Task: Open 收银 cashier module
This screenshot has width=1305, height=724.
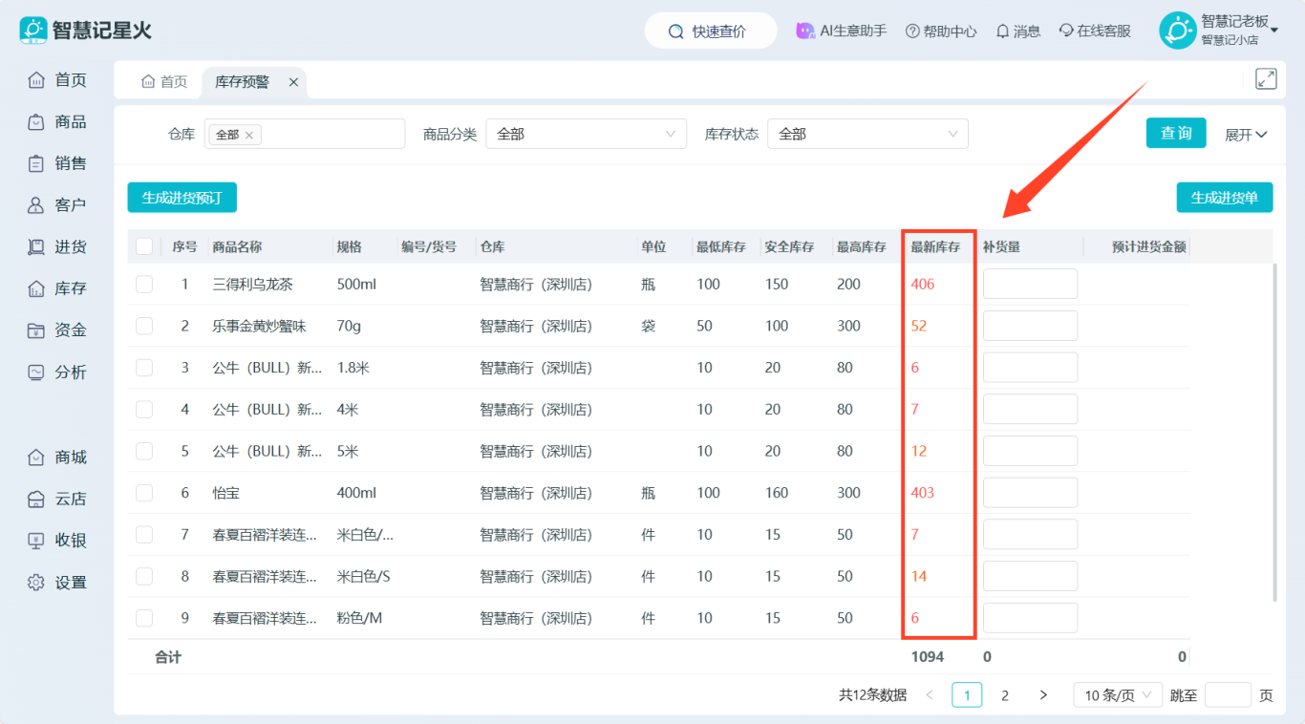Action: [x=57, y=541]
